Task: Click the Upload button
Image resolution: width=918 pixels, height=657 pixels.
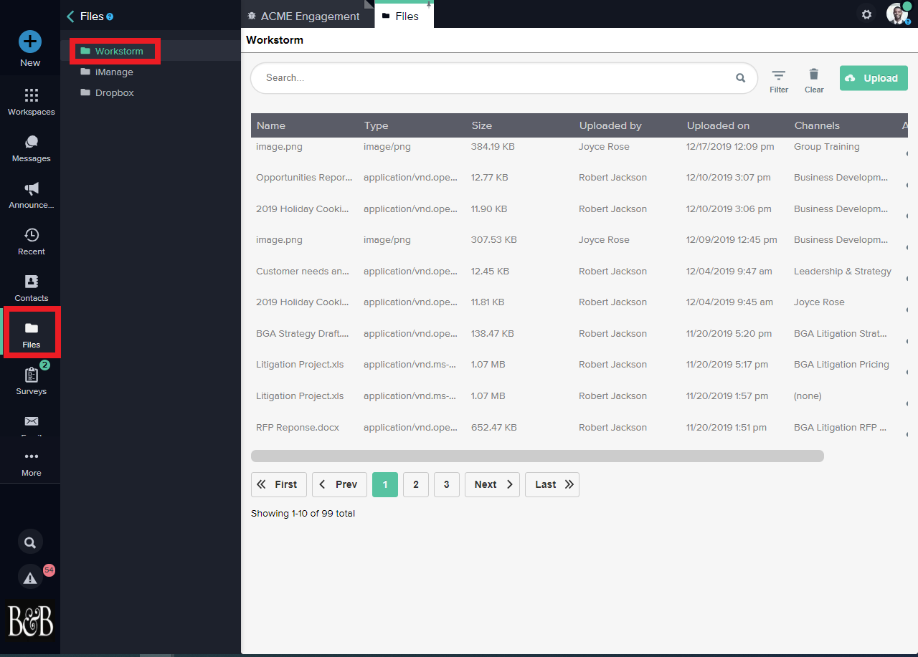Action: 873,78
